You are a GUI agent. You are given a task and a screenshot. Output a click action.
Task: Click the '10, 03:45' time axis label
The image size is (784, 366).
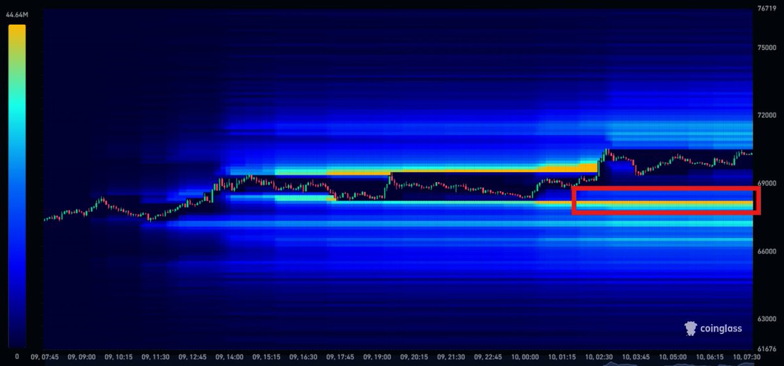(x=637, y=358)
